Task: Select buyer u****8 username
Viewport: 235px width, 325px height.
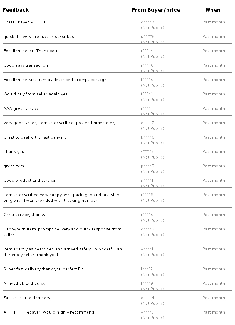Action: click(x=147, y=36)
